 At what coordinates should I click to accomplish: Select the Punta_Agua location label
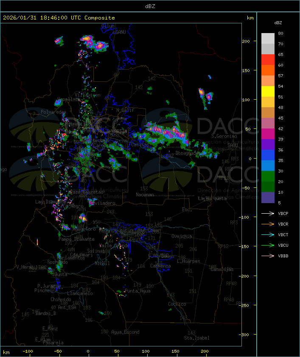(138, 291)
